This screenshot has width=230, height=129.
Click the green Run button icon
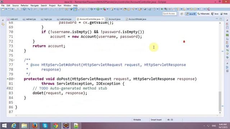(x=98, y=9)
